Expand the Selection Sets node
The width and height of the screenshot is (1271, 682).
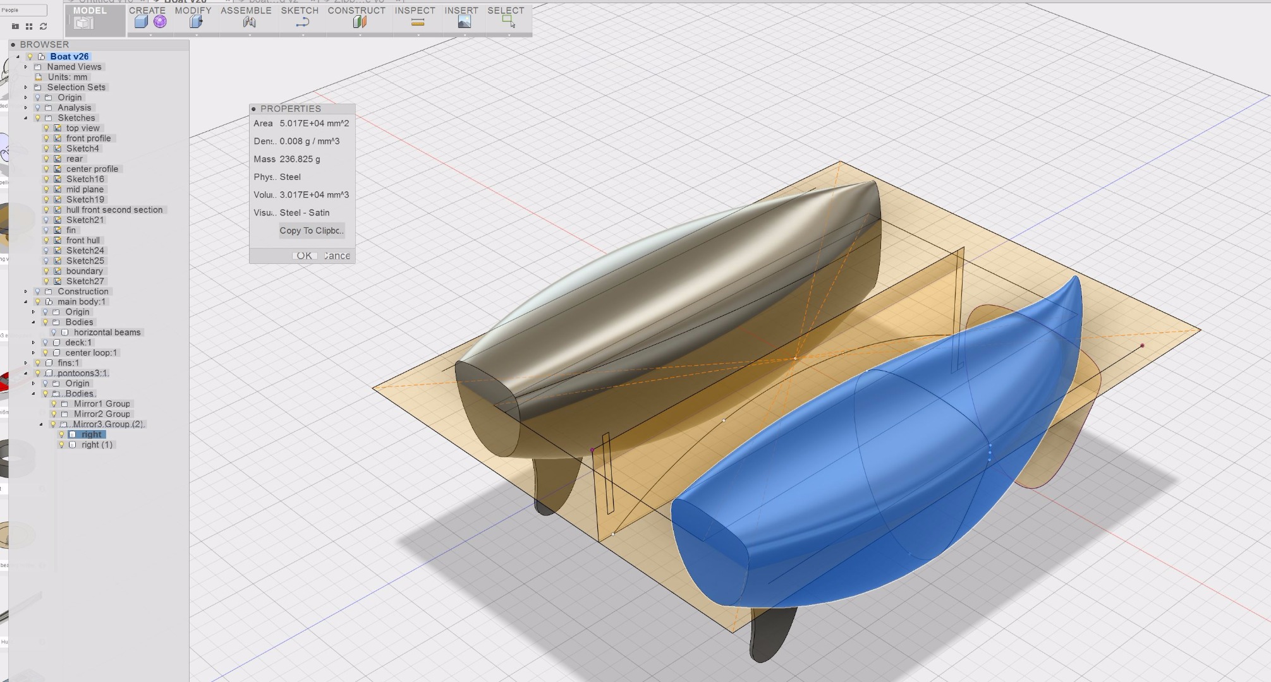26,87
